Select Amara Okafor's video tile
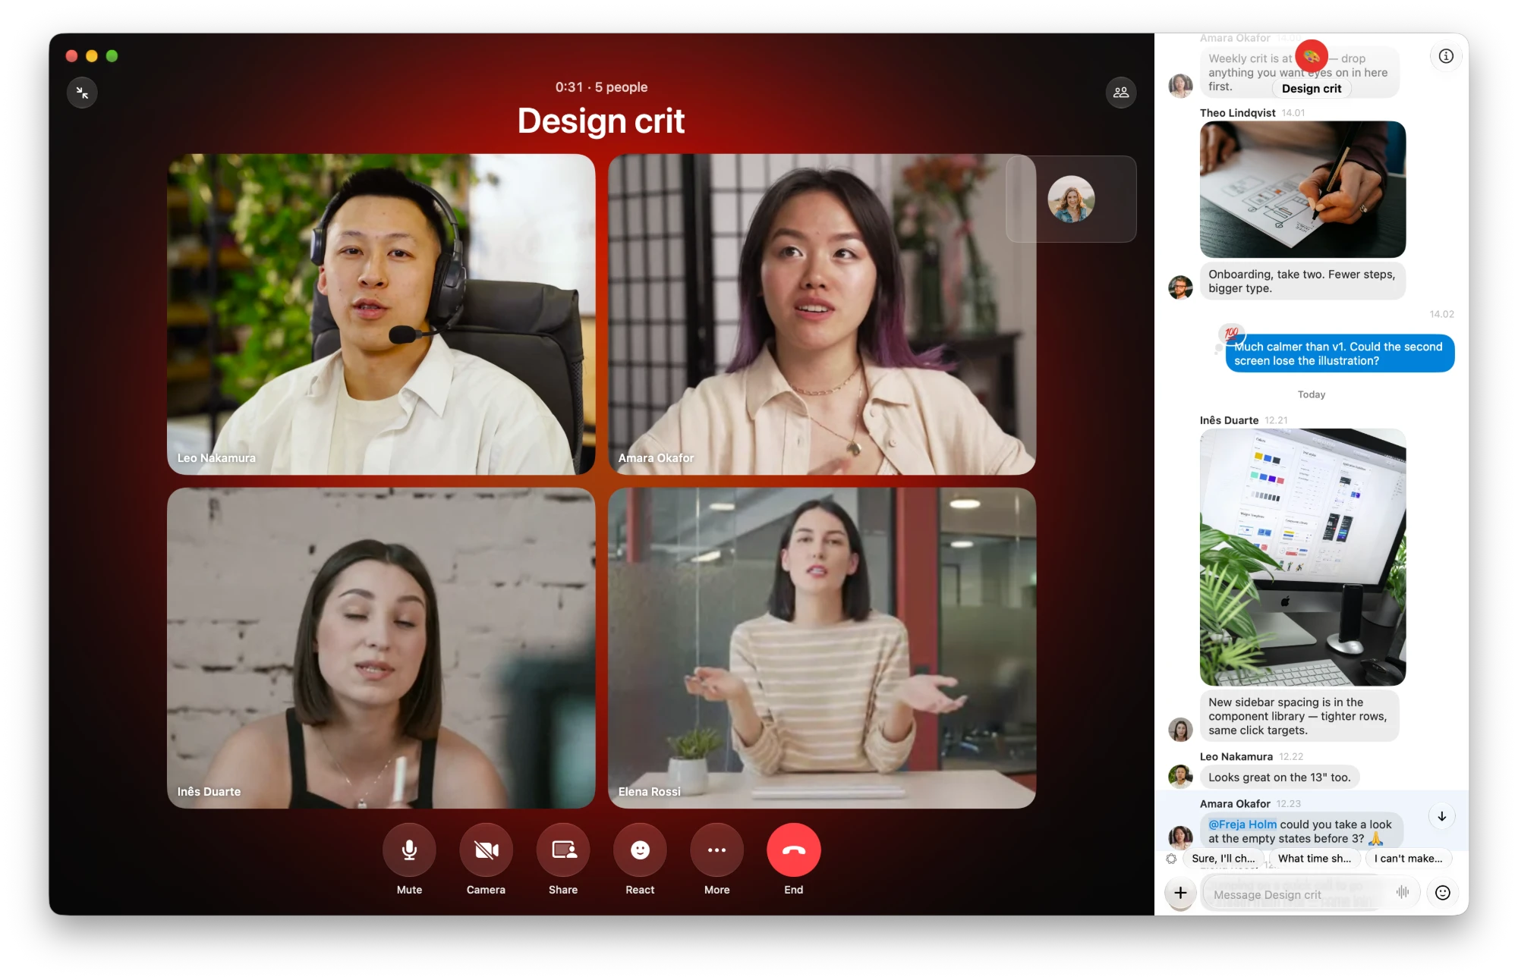Screen dimensions: 1518x980 tap(821, 315)
